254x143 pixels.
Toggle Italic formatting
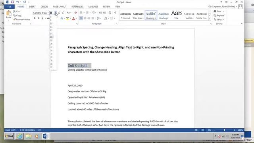[x=38, y=18]
